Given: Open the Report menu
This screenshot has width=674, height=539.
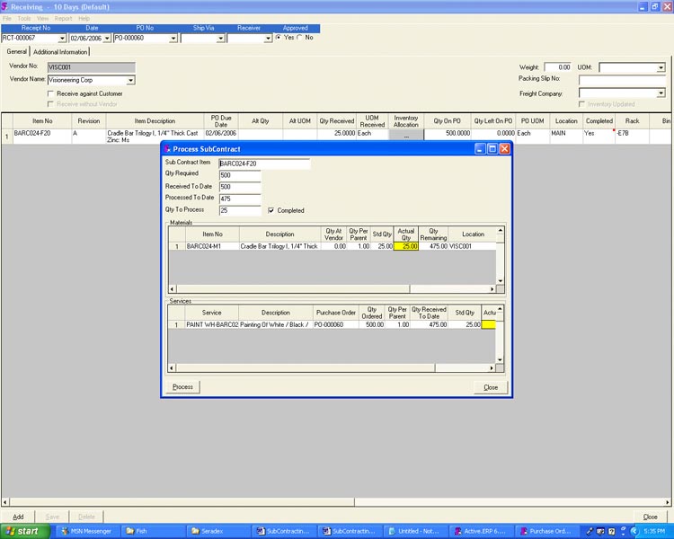Looking at the screenshot, I should (63, 18).
